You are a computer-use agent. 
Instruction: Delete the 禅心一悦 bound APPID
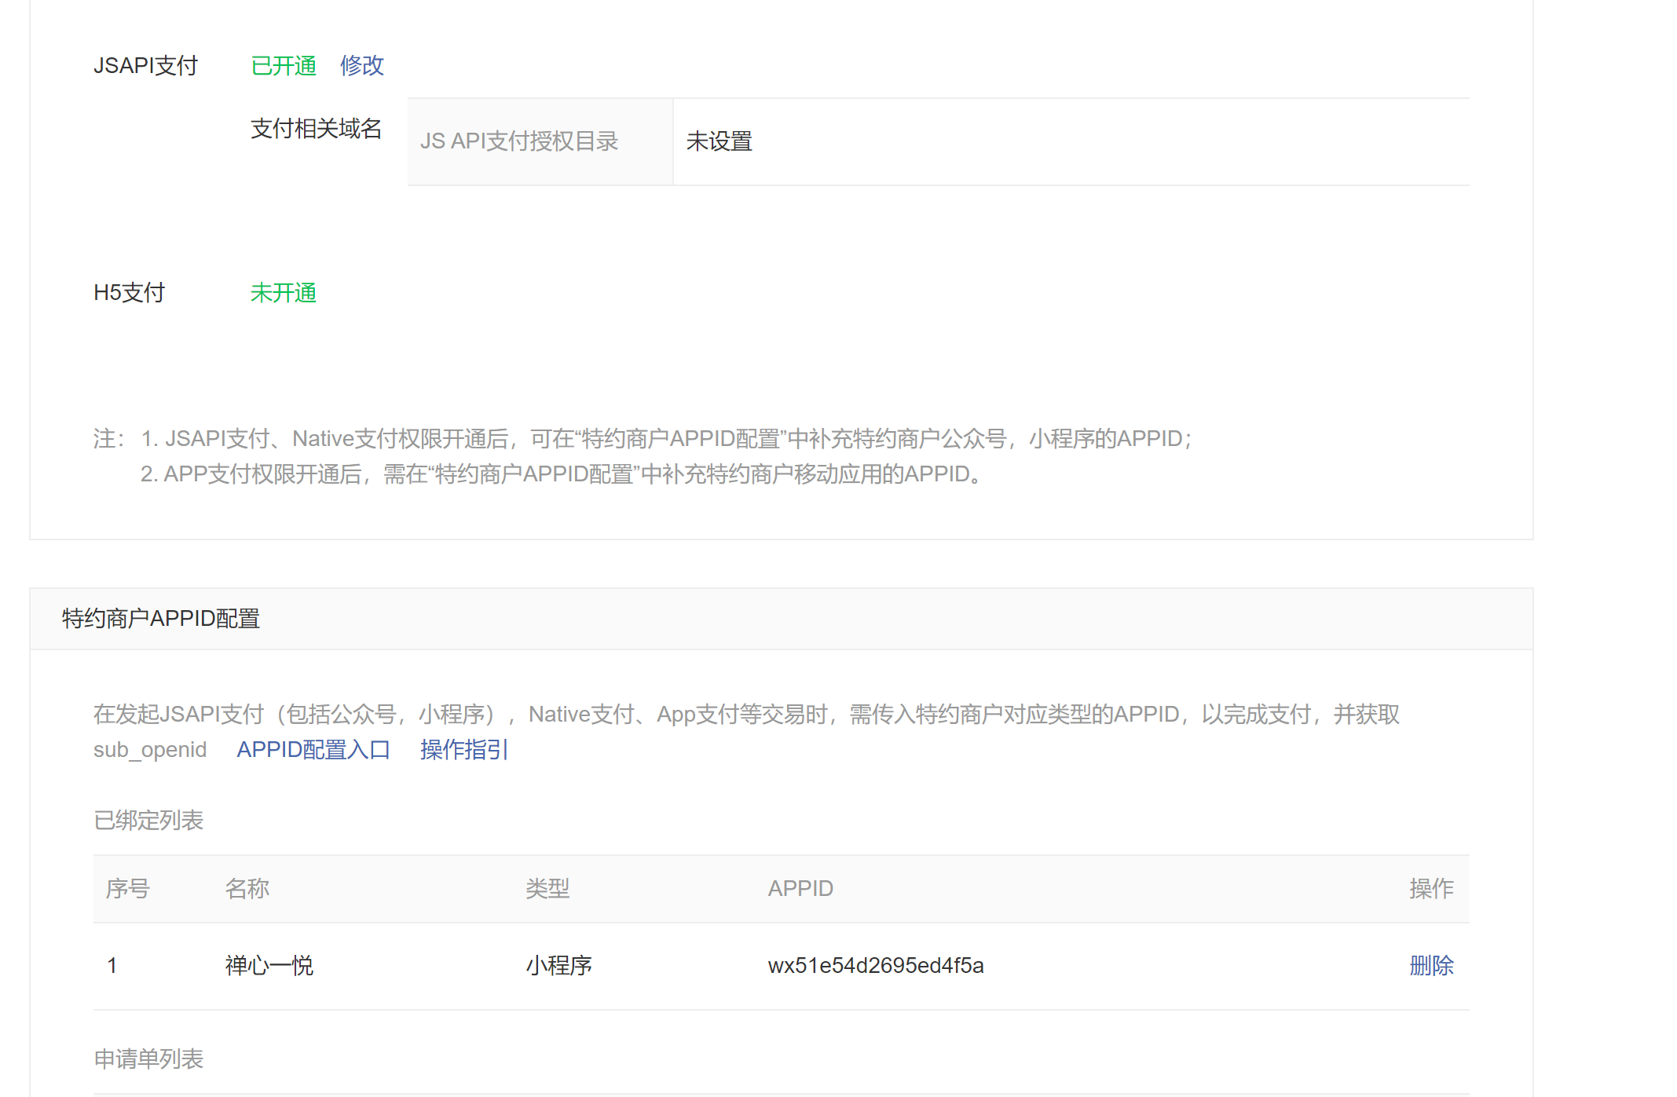pos(1430,965)
